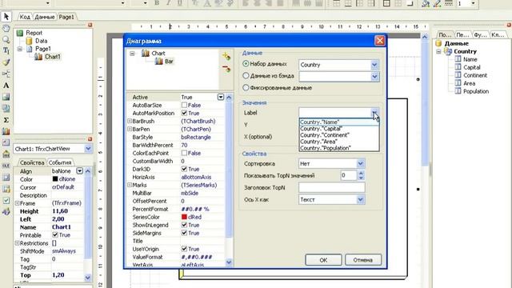Open the Active property value dropdown
Image resolution: width=512 pixels, height=288 pixels.
(221, 97)
